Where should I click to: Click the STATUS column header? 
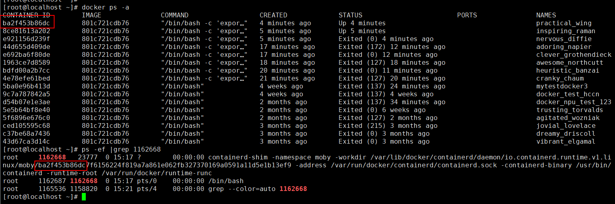click(351, 15)
